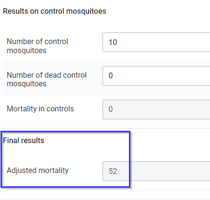Click the value 52 in Adjusted mortality
This screenshot has height=200, width=210.
coord(113,171)
